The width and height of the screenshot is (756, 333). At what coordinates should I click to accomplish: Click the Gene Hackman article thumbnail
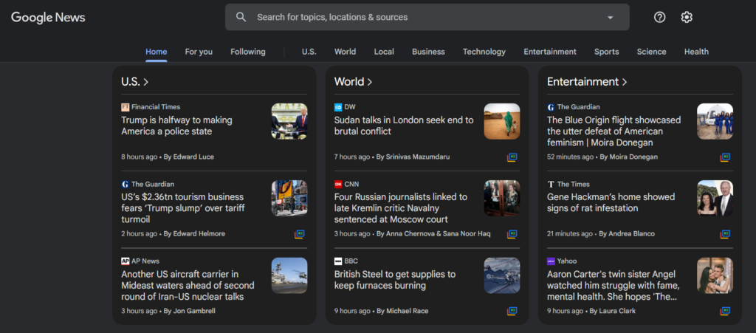pyautogui.click(x=715, y=199)
